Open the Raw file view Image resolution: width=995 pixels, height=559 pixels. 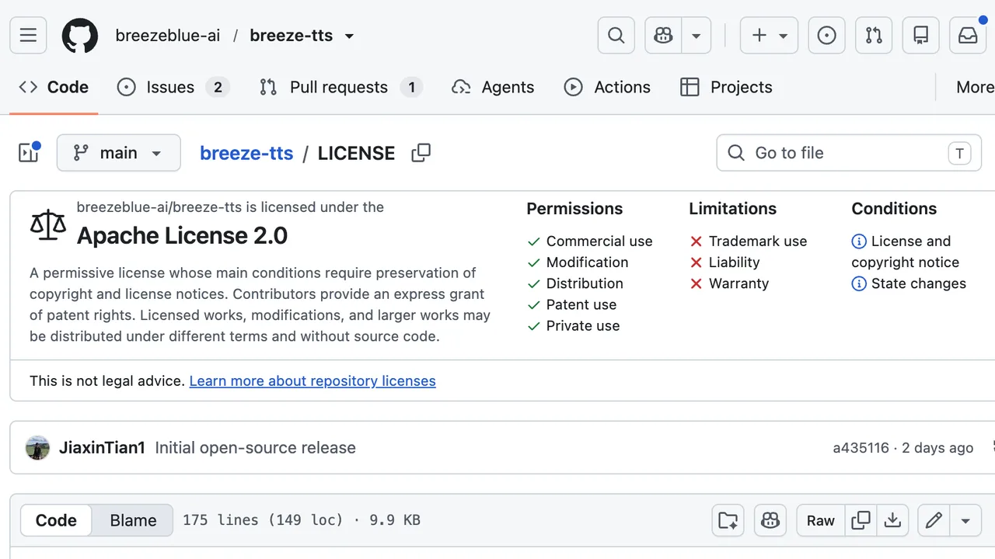[821, 520]
